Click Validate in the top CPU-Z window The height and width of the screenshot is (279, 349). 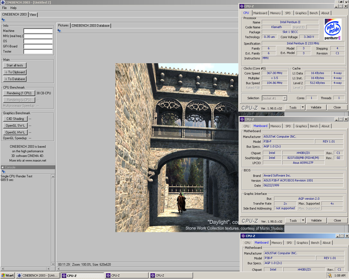point(316,107)
